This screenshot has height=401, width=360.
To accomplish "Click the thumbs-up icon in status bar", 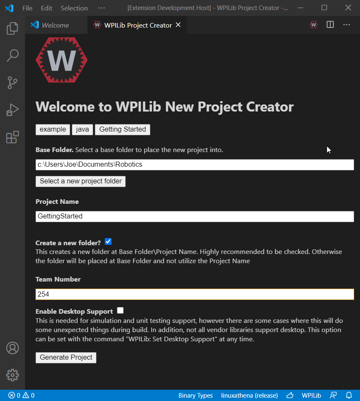I will [290, 396].
